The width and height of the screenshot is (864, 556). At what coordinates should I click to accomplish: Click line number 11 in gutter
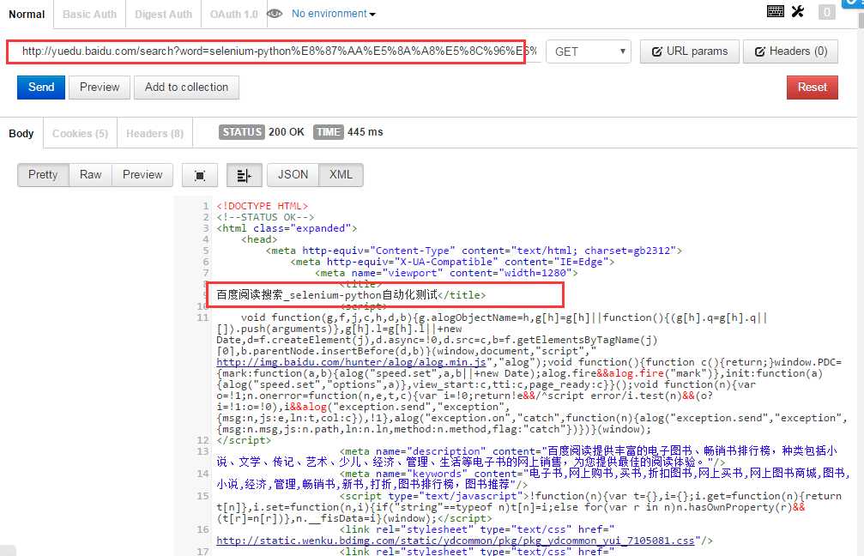202,317
